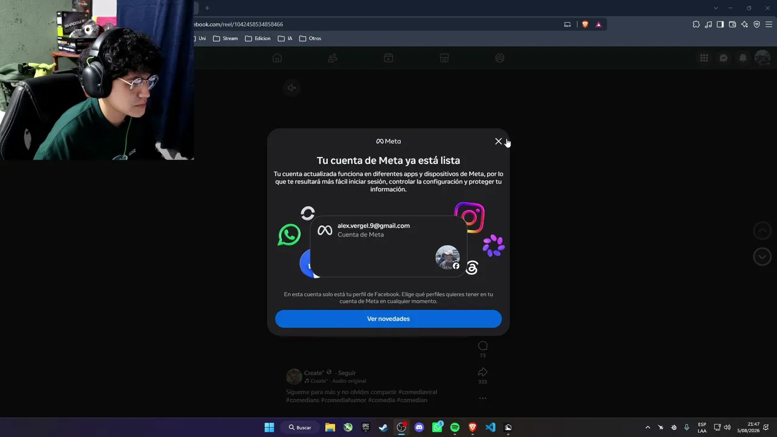Screen dimensions: 777x437
Task: Toggle the browser sidebar panel
Action: click(721, 24)
